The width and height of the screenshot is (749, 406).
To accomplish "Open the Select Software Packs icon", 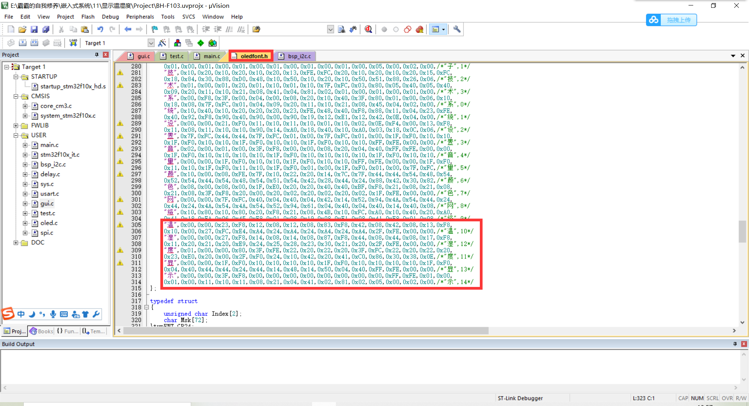I will (213, 43).
